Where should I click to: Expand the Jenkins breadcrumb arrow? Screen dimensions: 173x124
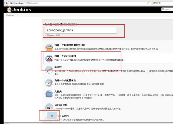click(17, 15)
